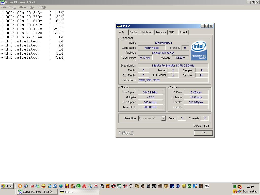Close the CPU-Z window
260x195 pixels.
point(211,26)
